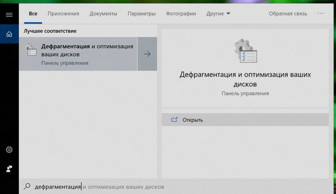Click the defragmentation icon in best match result
Viewport: 336px width, 194px height.
[x=31, y=50]
